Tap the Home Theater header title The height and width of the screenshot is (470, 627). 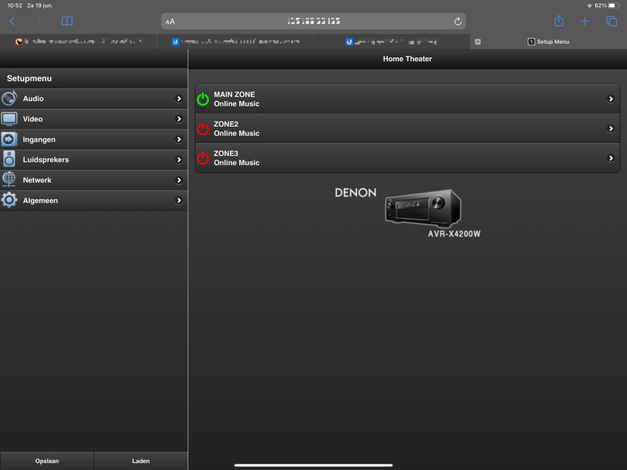click(407, 59)
